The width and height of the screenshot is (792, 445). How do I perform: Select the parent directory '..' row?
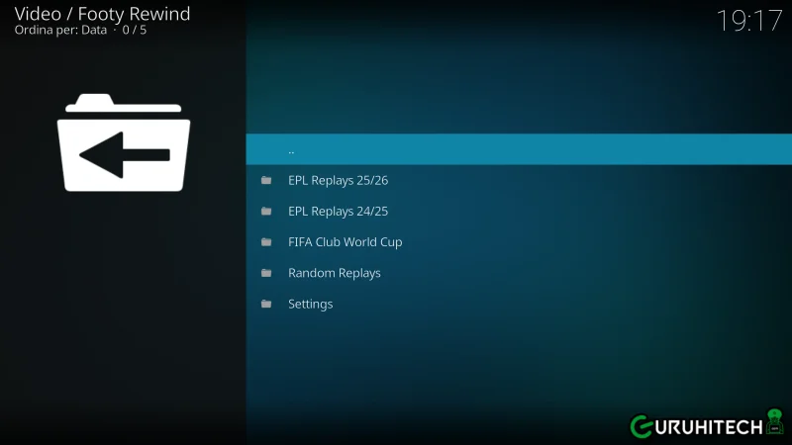(x=519, y=149)
